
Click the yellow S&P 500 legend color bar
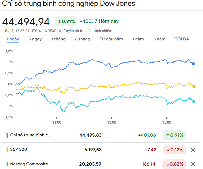(7, 150)
